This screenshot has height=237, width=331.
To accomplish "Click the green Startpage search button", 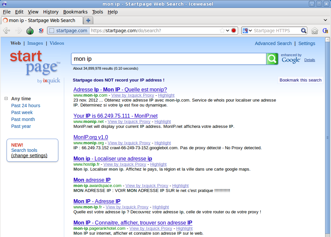I will click(x=272, y=59).
